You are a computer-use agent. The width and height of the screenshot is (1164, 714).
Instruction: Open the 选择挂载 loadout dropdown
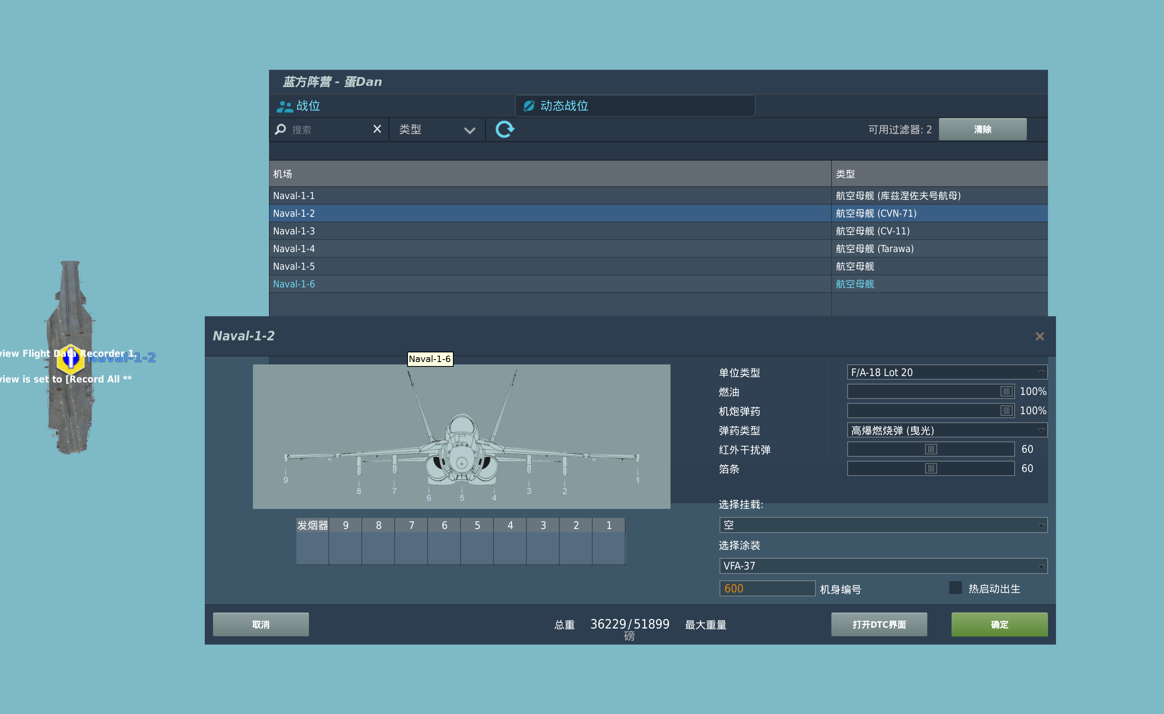click(x=883, y=525)
